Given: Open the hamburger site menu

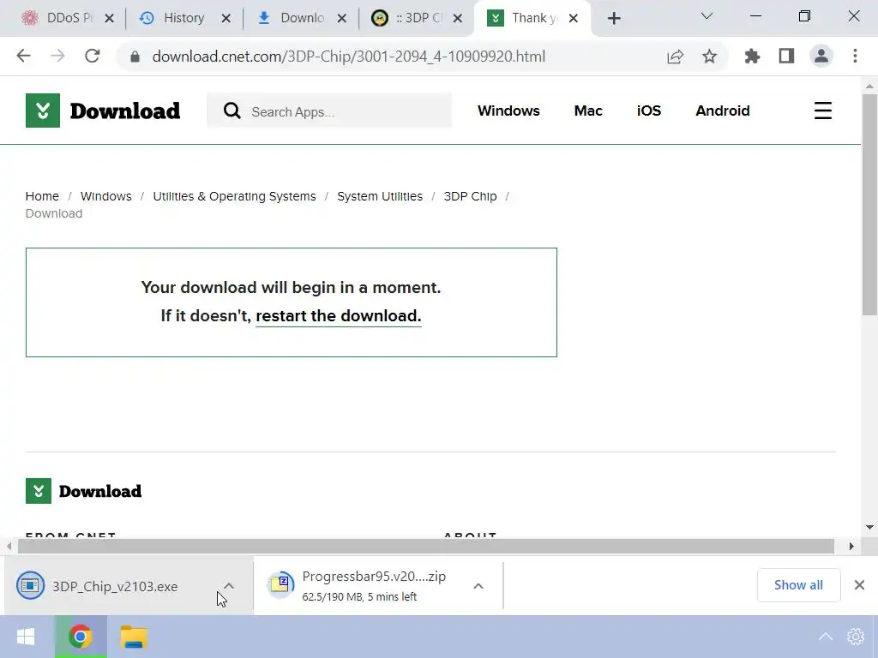Looking at the screenshot, I should click(822, 111).
